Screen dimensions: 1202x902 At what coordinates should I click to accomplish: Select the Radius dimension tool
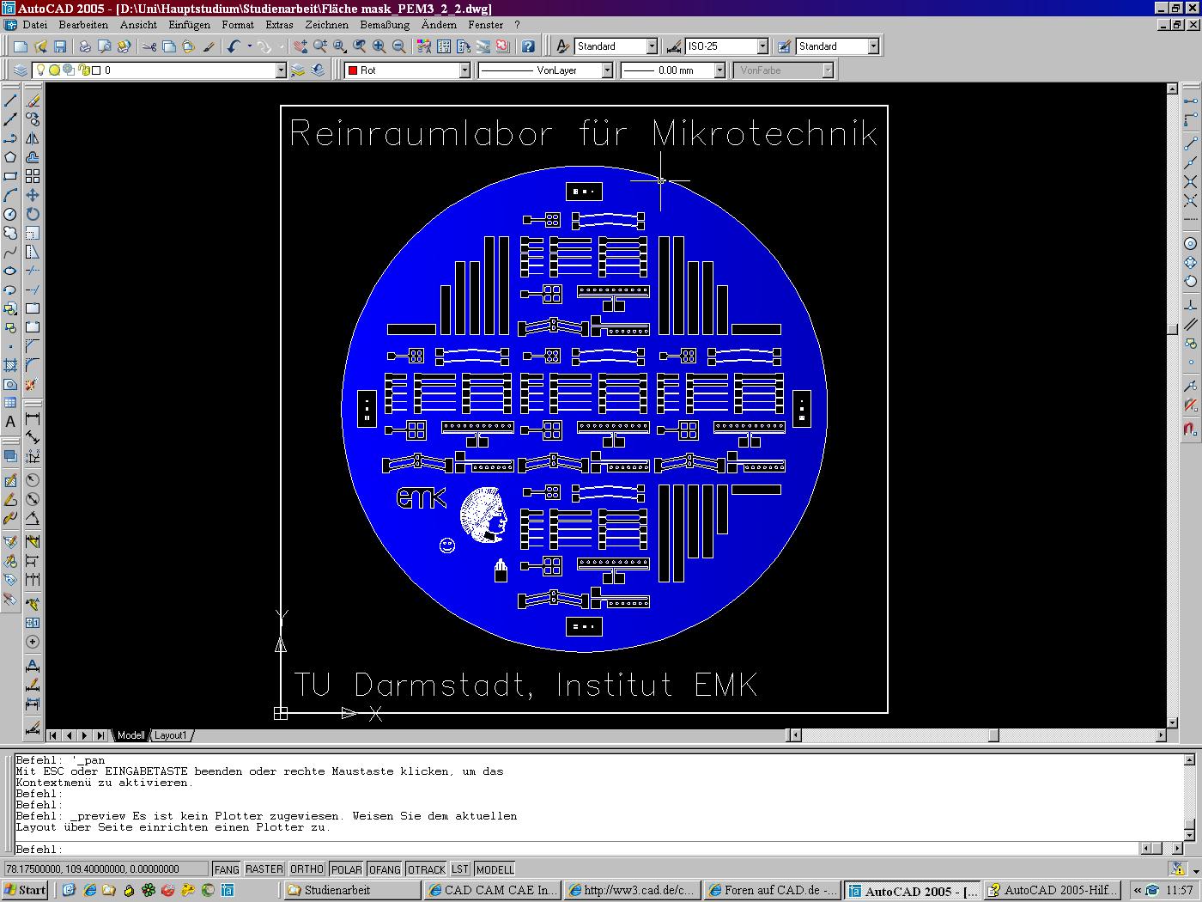tap(33, 480)
